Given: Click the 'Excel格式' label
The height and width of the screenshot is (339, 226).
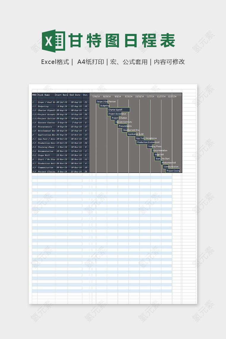Looking at the screenshot, I should coord(55,62).
